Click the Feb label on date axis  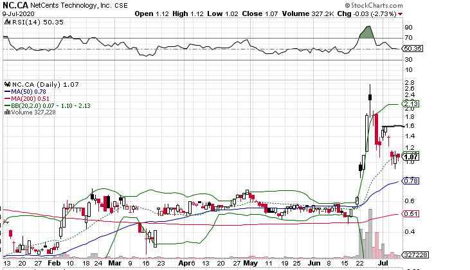pyautogui.click(x=54, y=263)
